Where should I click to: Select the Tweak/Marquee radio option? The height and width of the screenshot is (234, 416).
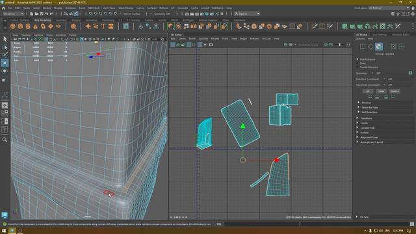pos(357,67)
